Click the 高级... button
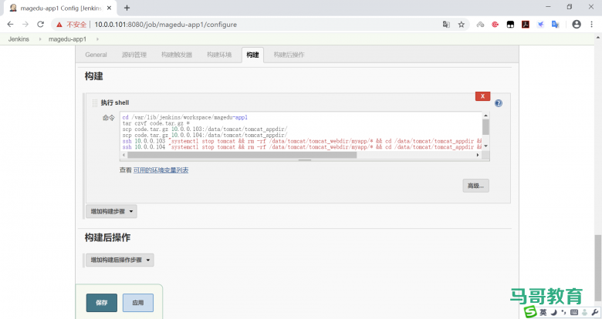Viewport: 602px width, 319px height. 475,186
